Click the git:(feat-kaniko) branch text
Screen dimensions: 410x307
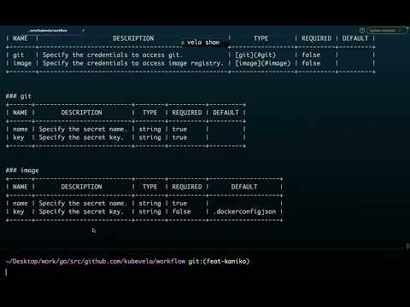[x=219, y=261]
